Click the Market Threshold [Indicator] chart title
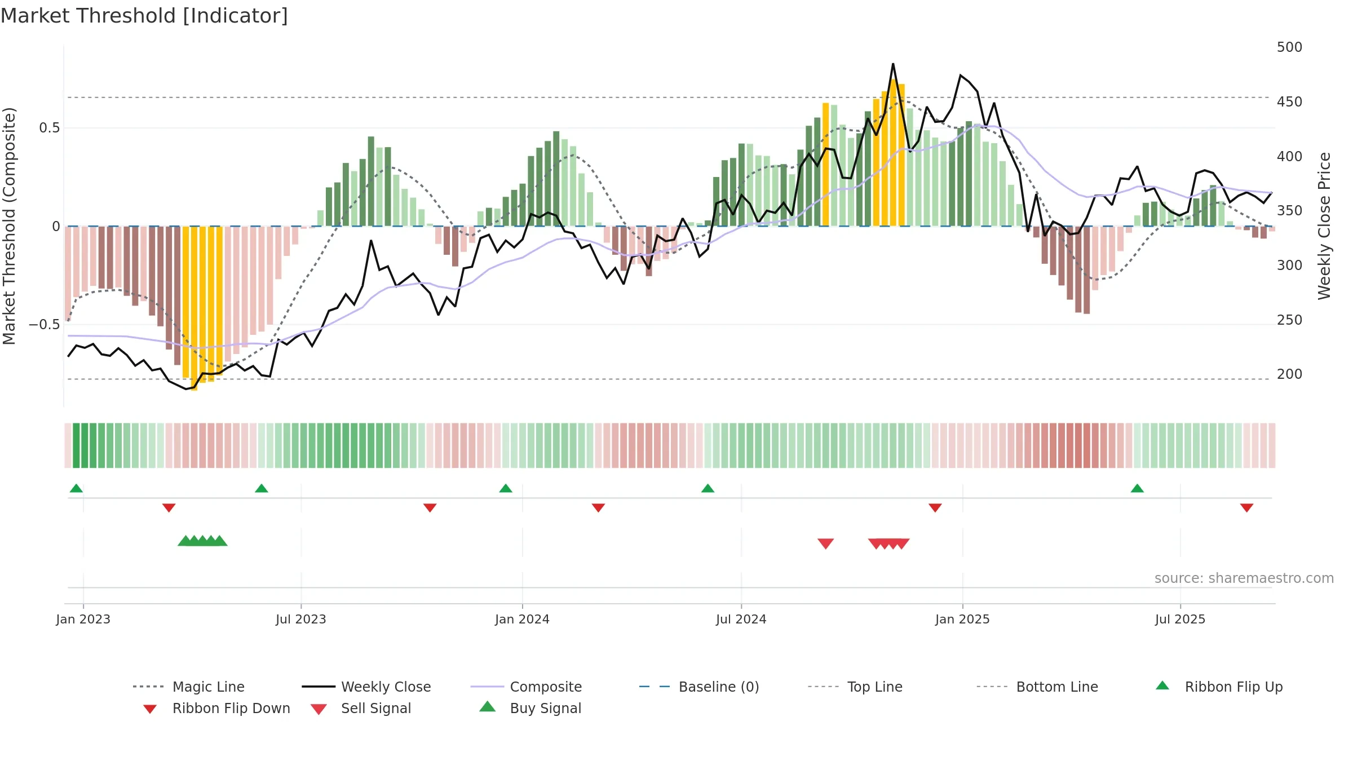The height and width of the screenshot is (761, 1353). [144, 16]
